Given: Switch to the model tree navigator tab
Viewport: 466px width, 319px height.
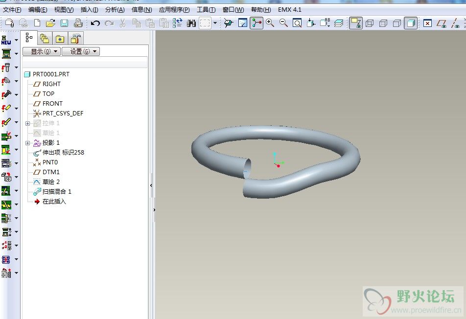Looking at the screenshot, I should pos(29,38).
